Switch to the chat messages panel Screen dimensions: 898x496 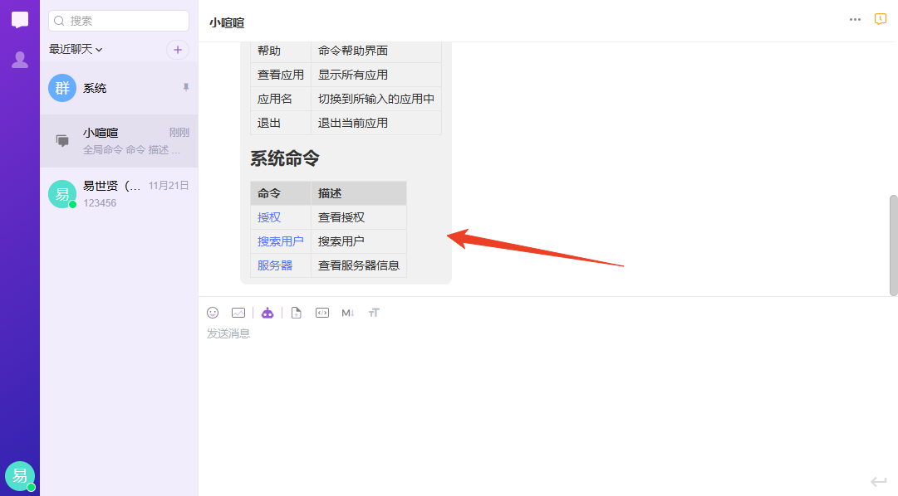point(19,20)
